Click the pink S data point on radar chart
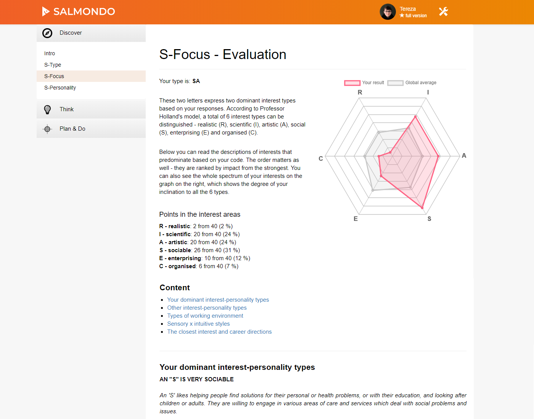 pyautogui.click(x=422, y=208)
